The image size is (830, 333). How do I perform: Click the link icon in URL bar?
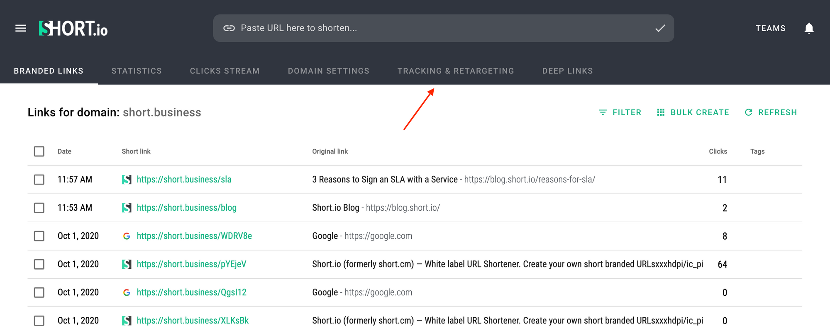tap(229, 28)
